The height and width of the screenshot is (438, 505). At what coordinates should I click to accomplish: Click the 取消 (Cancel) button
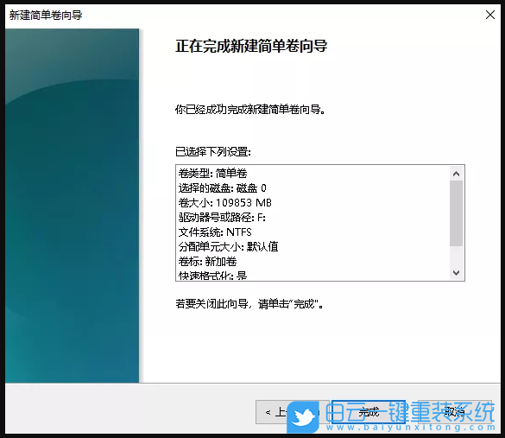[x=455, y=412]
